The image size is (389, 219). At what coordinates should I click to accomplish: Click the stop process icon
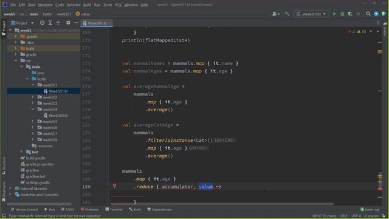[358, 14]
